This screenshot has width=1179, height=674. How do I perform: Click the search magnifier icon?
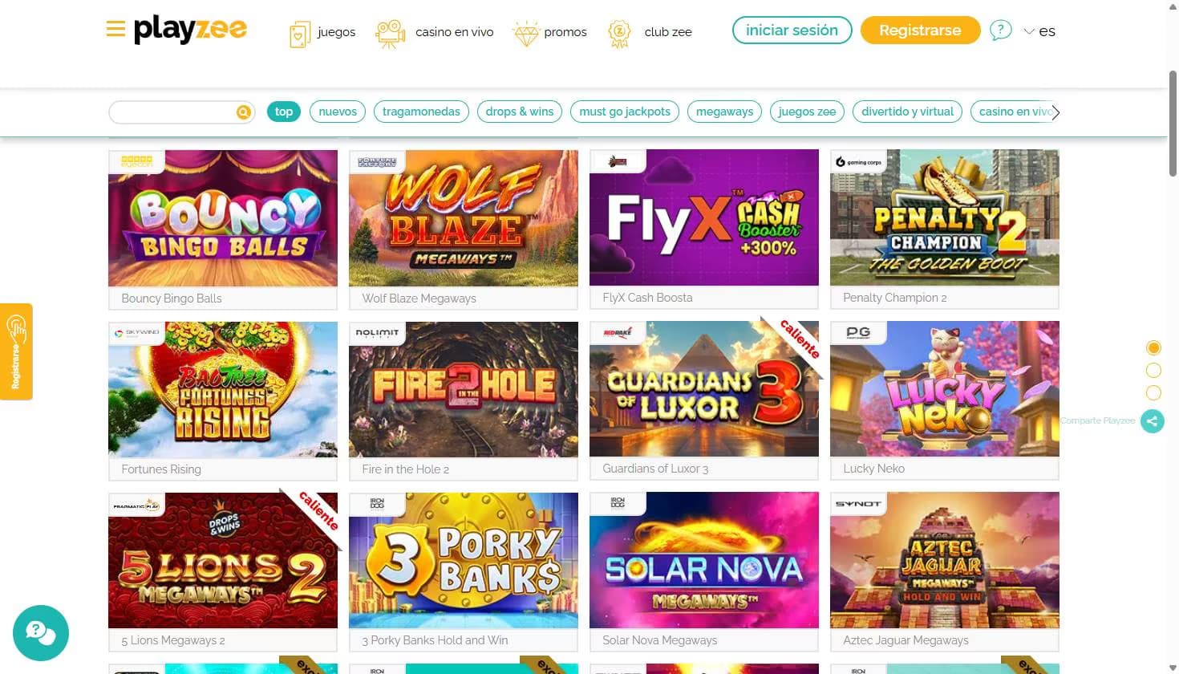244,112
